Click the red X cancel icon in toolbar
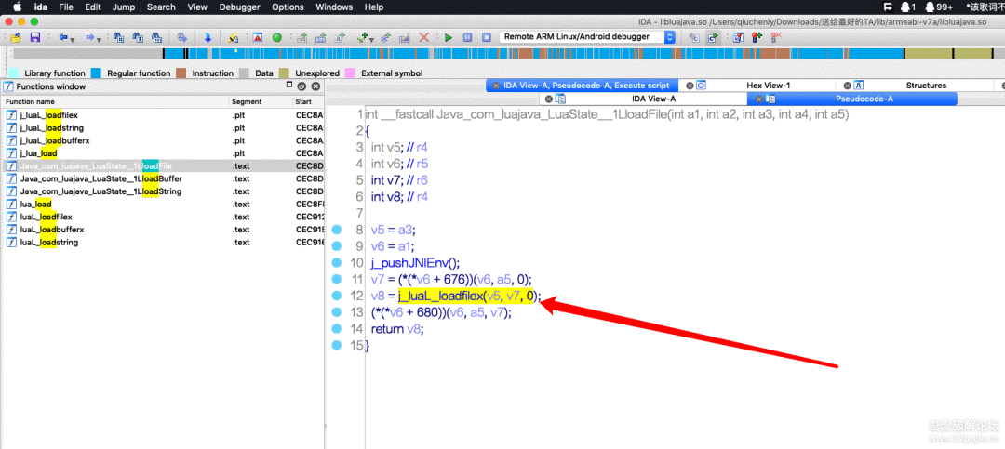Screen dimensions: 1005x449 pos(424,37)
